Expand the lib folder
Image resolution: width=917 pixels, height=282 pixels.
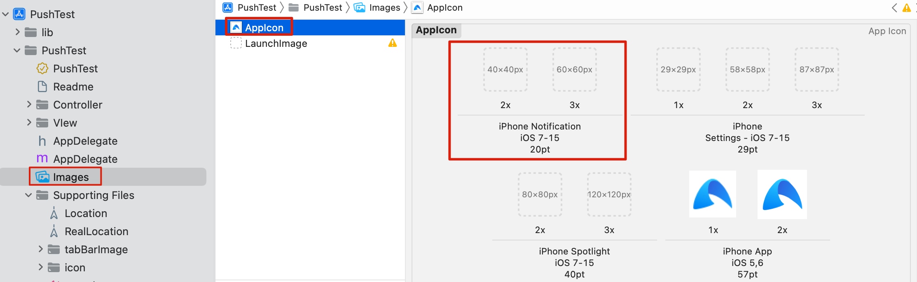tap(17, 32)
